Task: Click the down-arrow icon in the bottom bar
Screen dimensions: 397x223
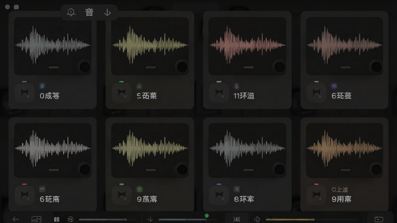Action: [x=150, y=219]
